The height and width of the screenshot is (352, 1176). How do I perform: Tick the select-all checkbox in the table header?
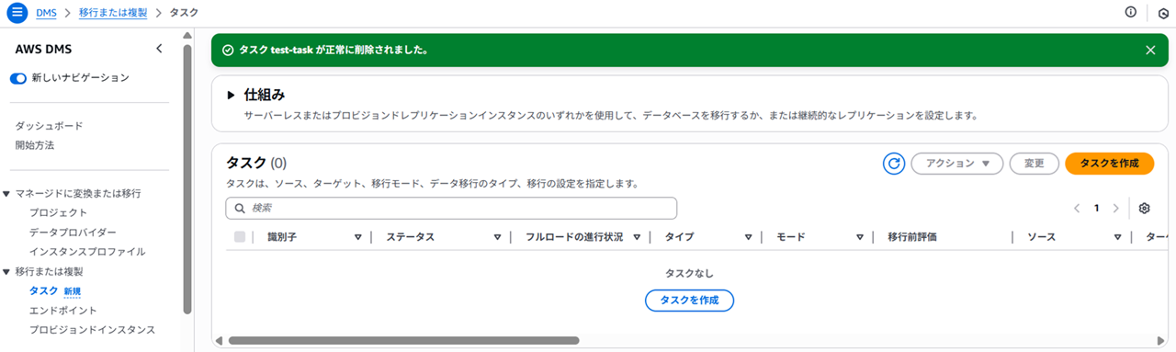[240, 237]
